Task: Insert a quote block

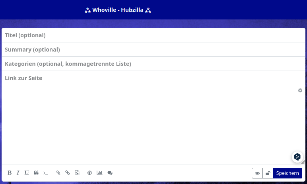Action: click(36, 173)
